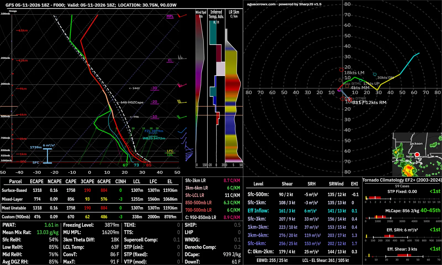Click the SRH column header in shear table
442x265 pixels.
click(x=312, y=184)
